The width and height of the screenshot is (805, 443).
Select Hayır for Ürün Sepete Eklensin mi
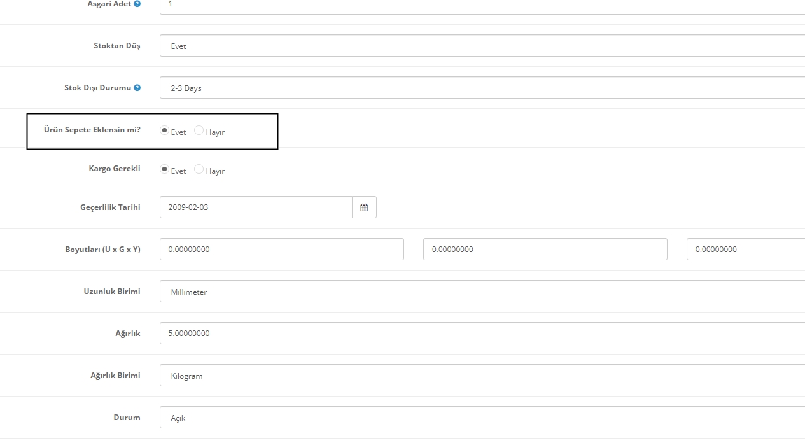(x=199, y=130)
